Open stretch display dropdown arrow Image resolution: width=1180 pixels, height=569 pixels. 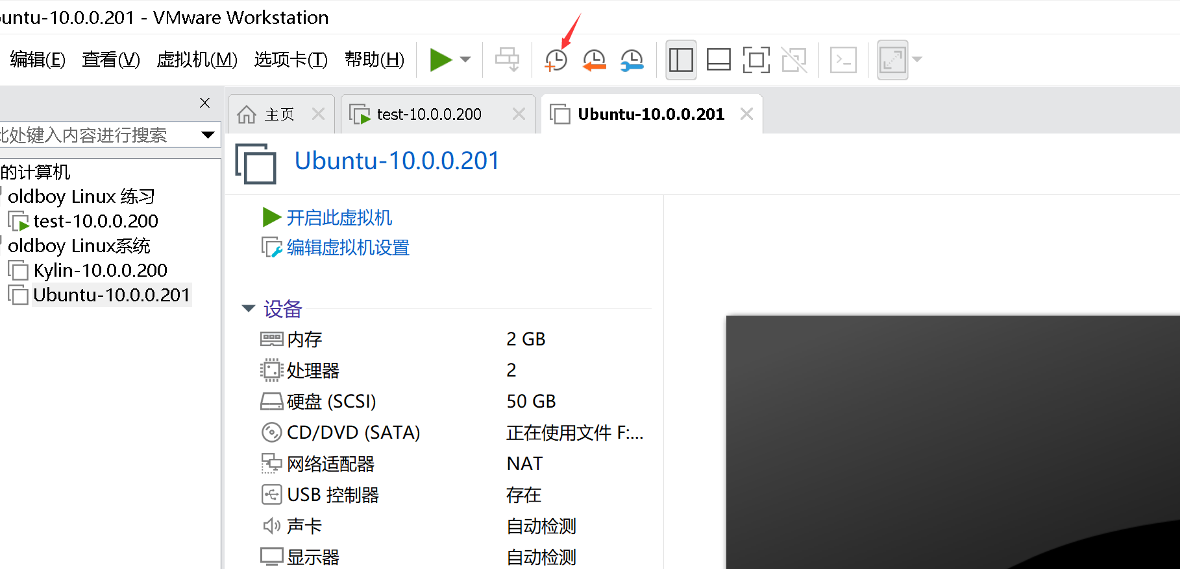click(x=917, y=60)
